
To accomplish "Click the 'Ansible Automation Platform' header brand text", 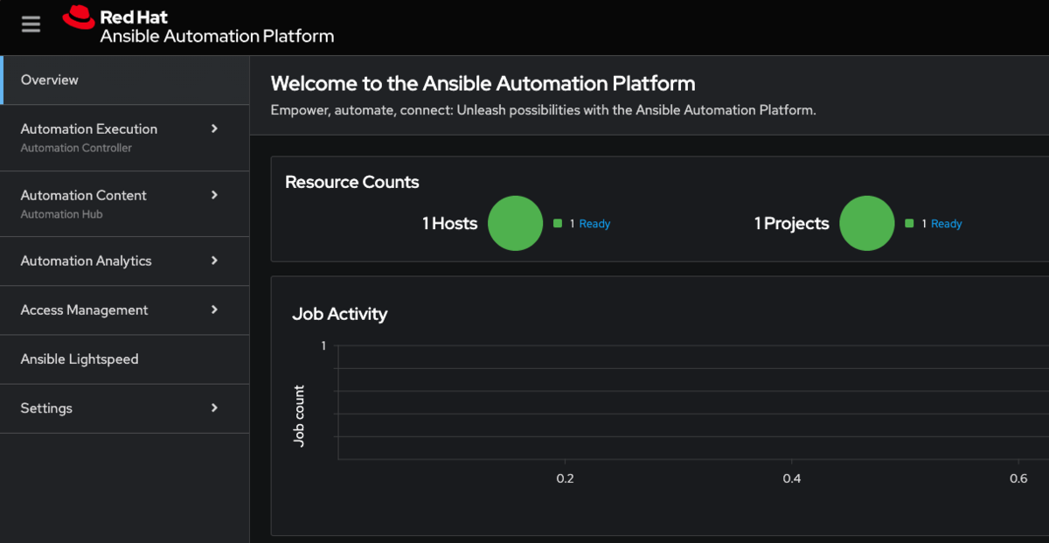I will pos(217,36).
